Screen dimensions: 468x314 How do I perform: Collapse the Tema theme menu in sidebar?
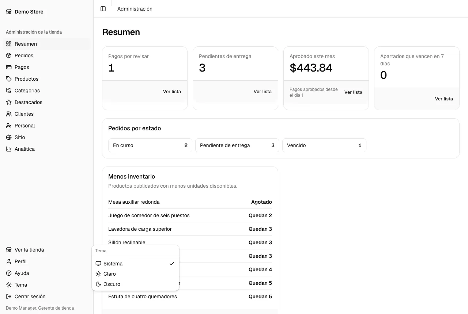46,285
